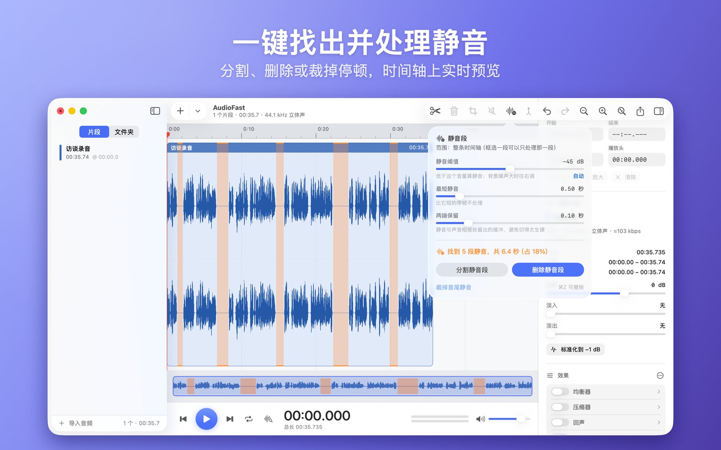Image resolution: width=721 pixels, height=450 pixels.
Task: Fit the timeline zoom to window
Action: point(621,111)
